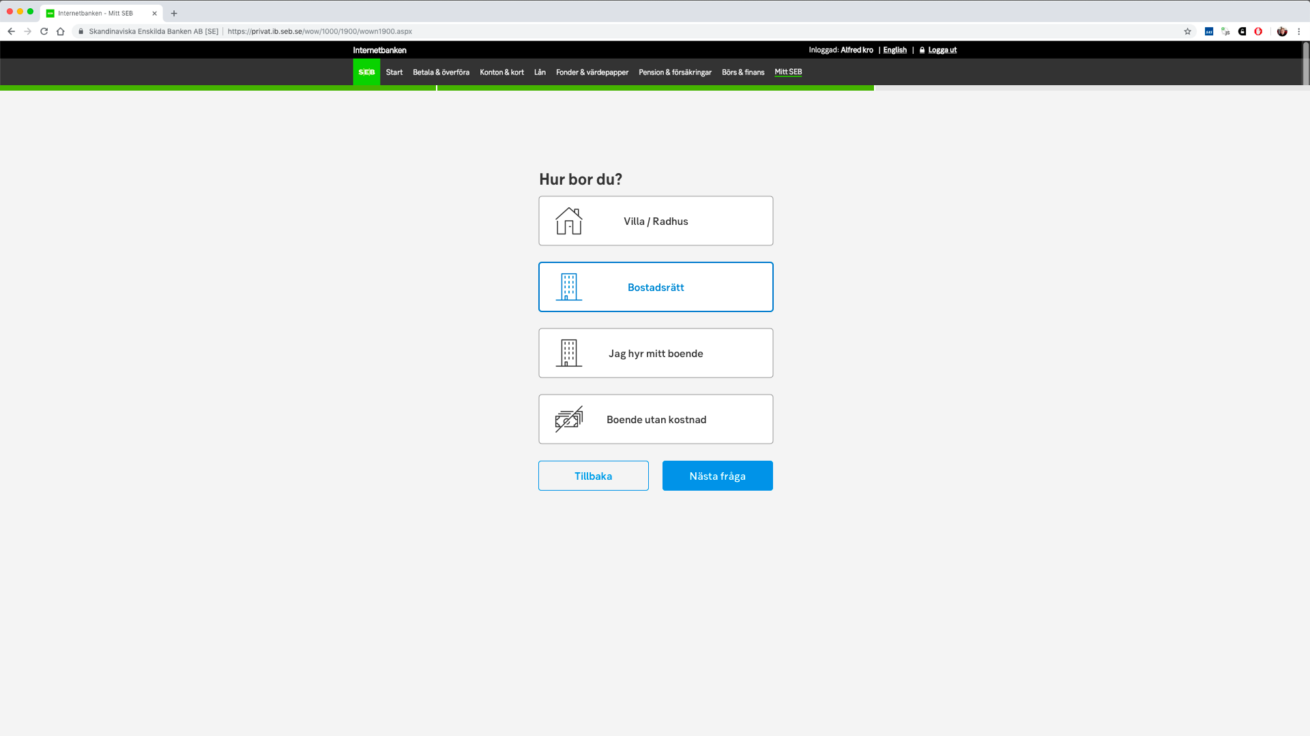Reload the page with the refresh icon
Screen dimensions: 1310x736
point(44,31)
